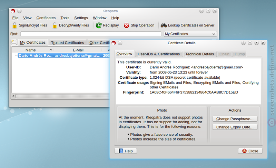Click the 'from 2008-05-23 13:23 until forever' text
The height and width of the screenshot is (168, 276).
179,72
